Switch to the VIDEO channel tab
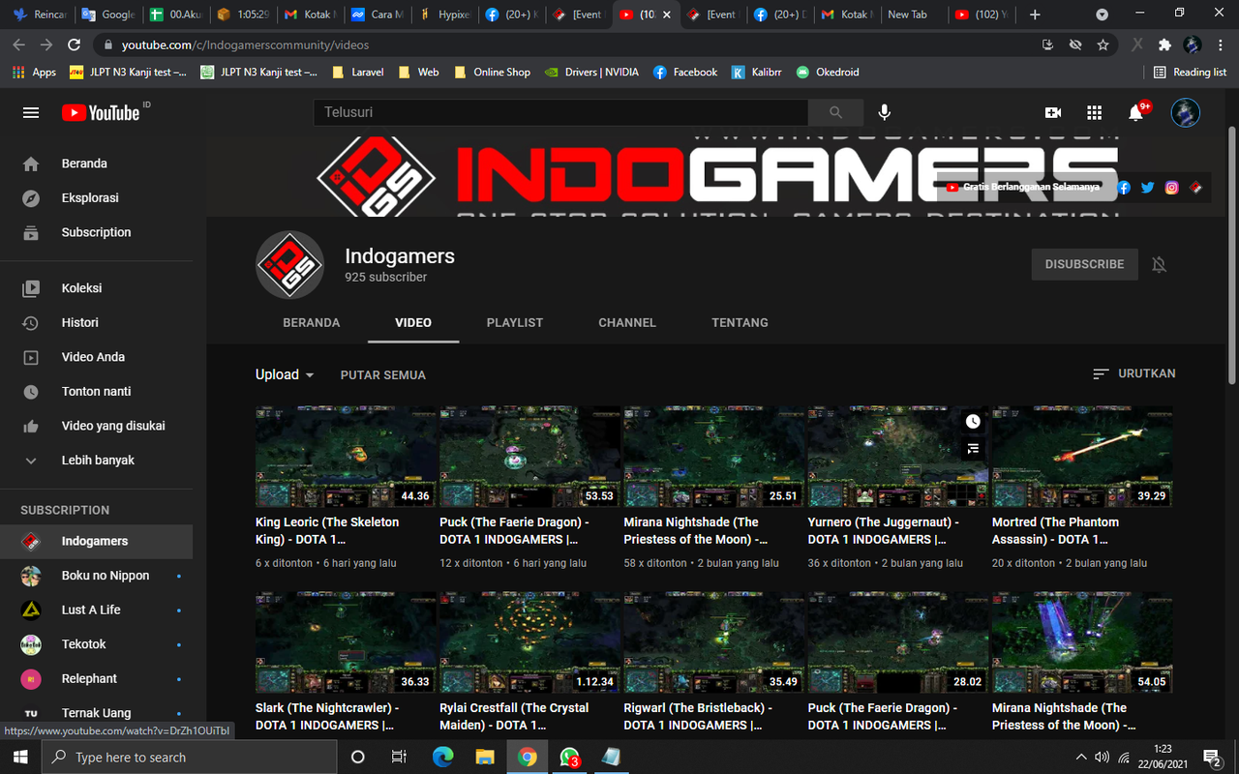 tap(413, 322)
